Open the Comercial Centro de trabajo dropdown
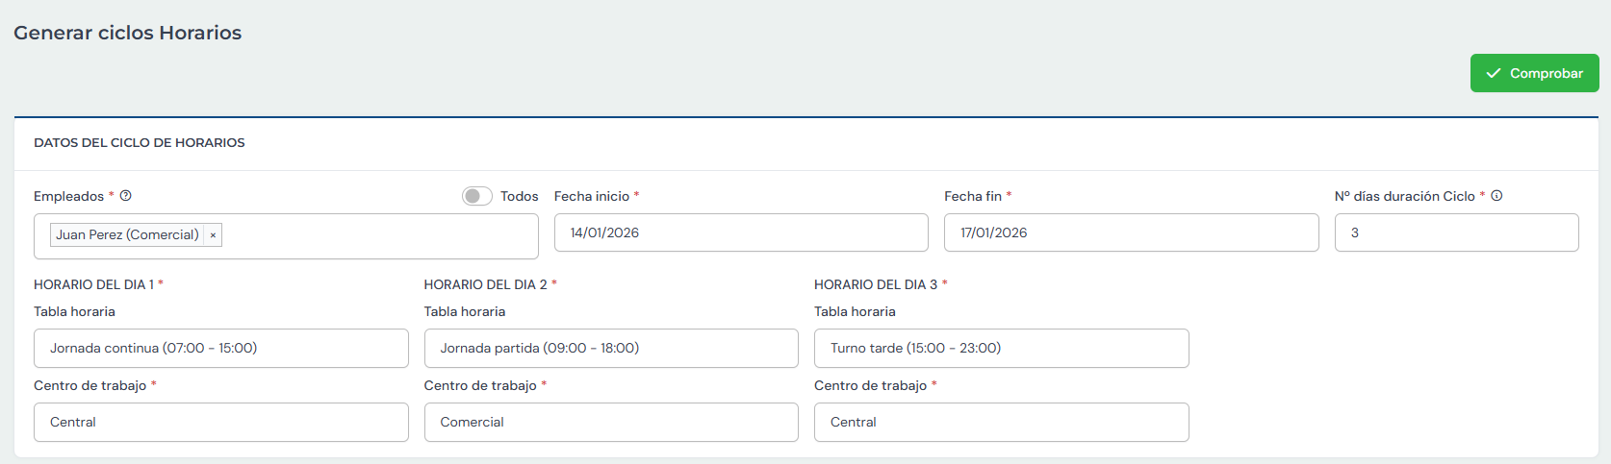Screen dimensions: 1611x464 611,422
